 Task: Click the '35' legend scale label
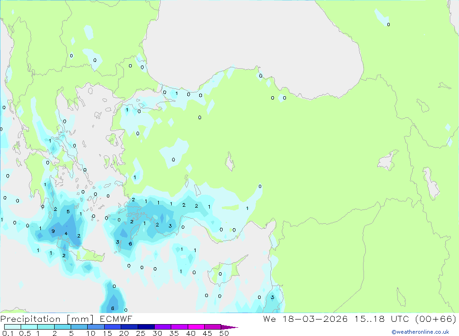(x=174, y=333)
